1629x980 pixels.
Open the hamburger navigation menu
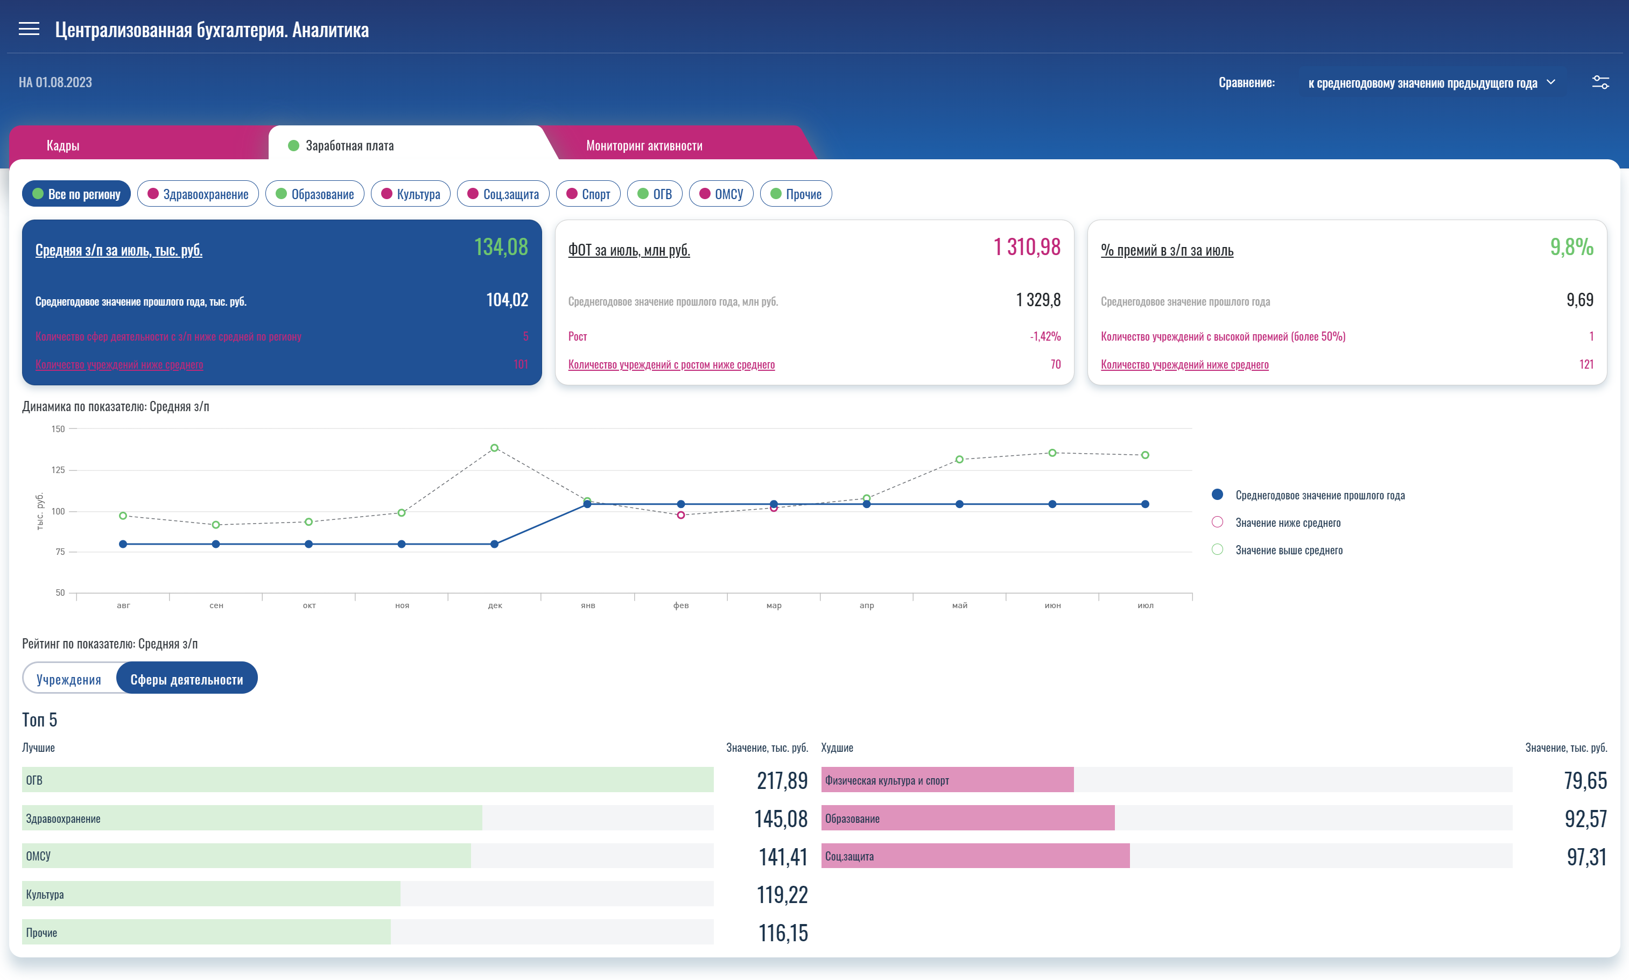[x=29, y=29]
